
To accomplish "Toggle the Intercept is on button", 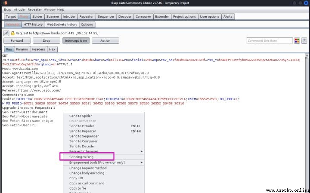I will point(76,41).
